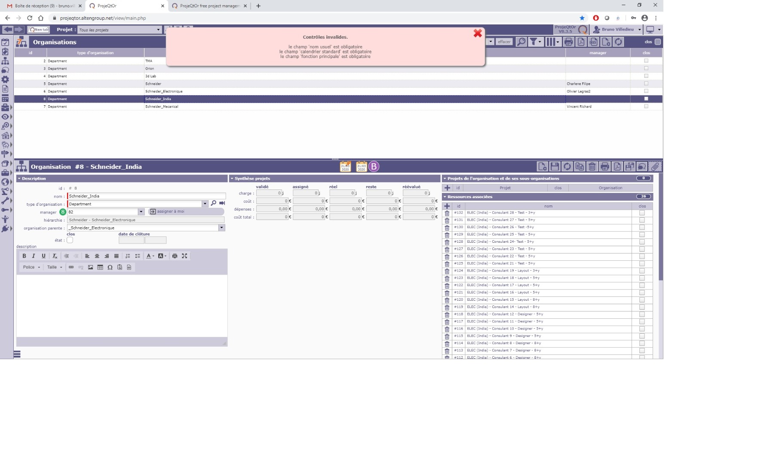Screen dimensions: 770x464
Task: Apply bold formatting in description editor
Action: point(24,256)
